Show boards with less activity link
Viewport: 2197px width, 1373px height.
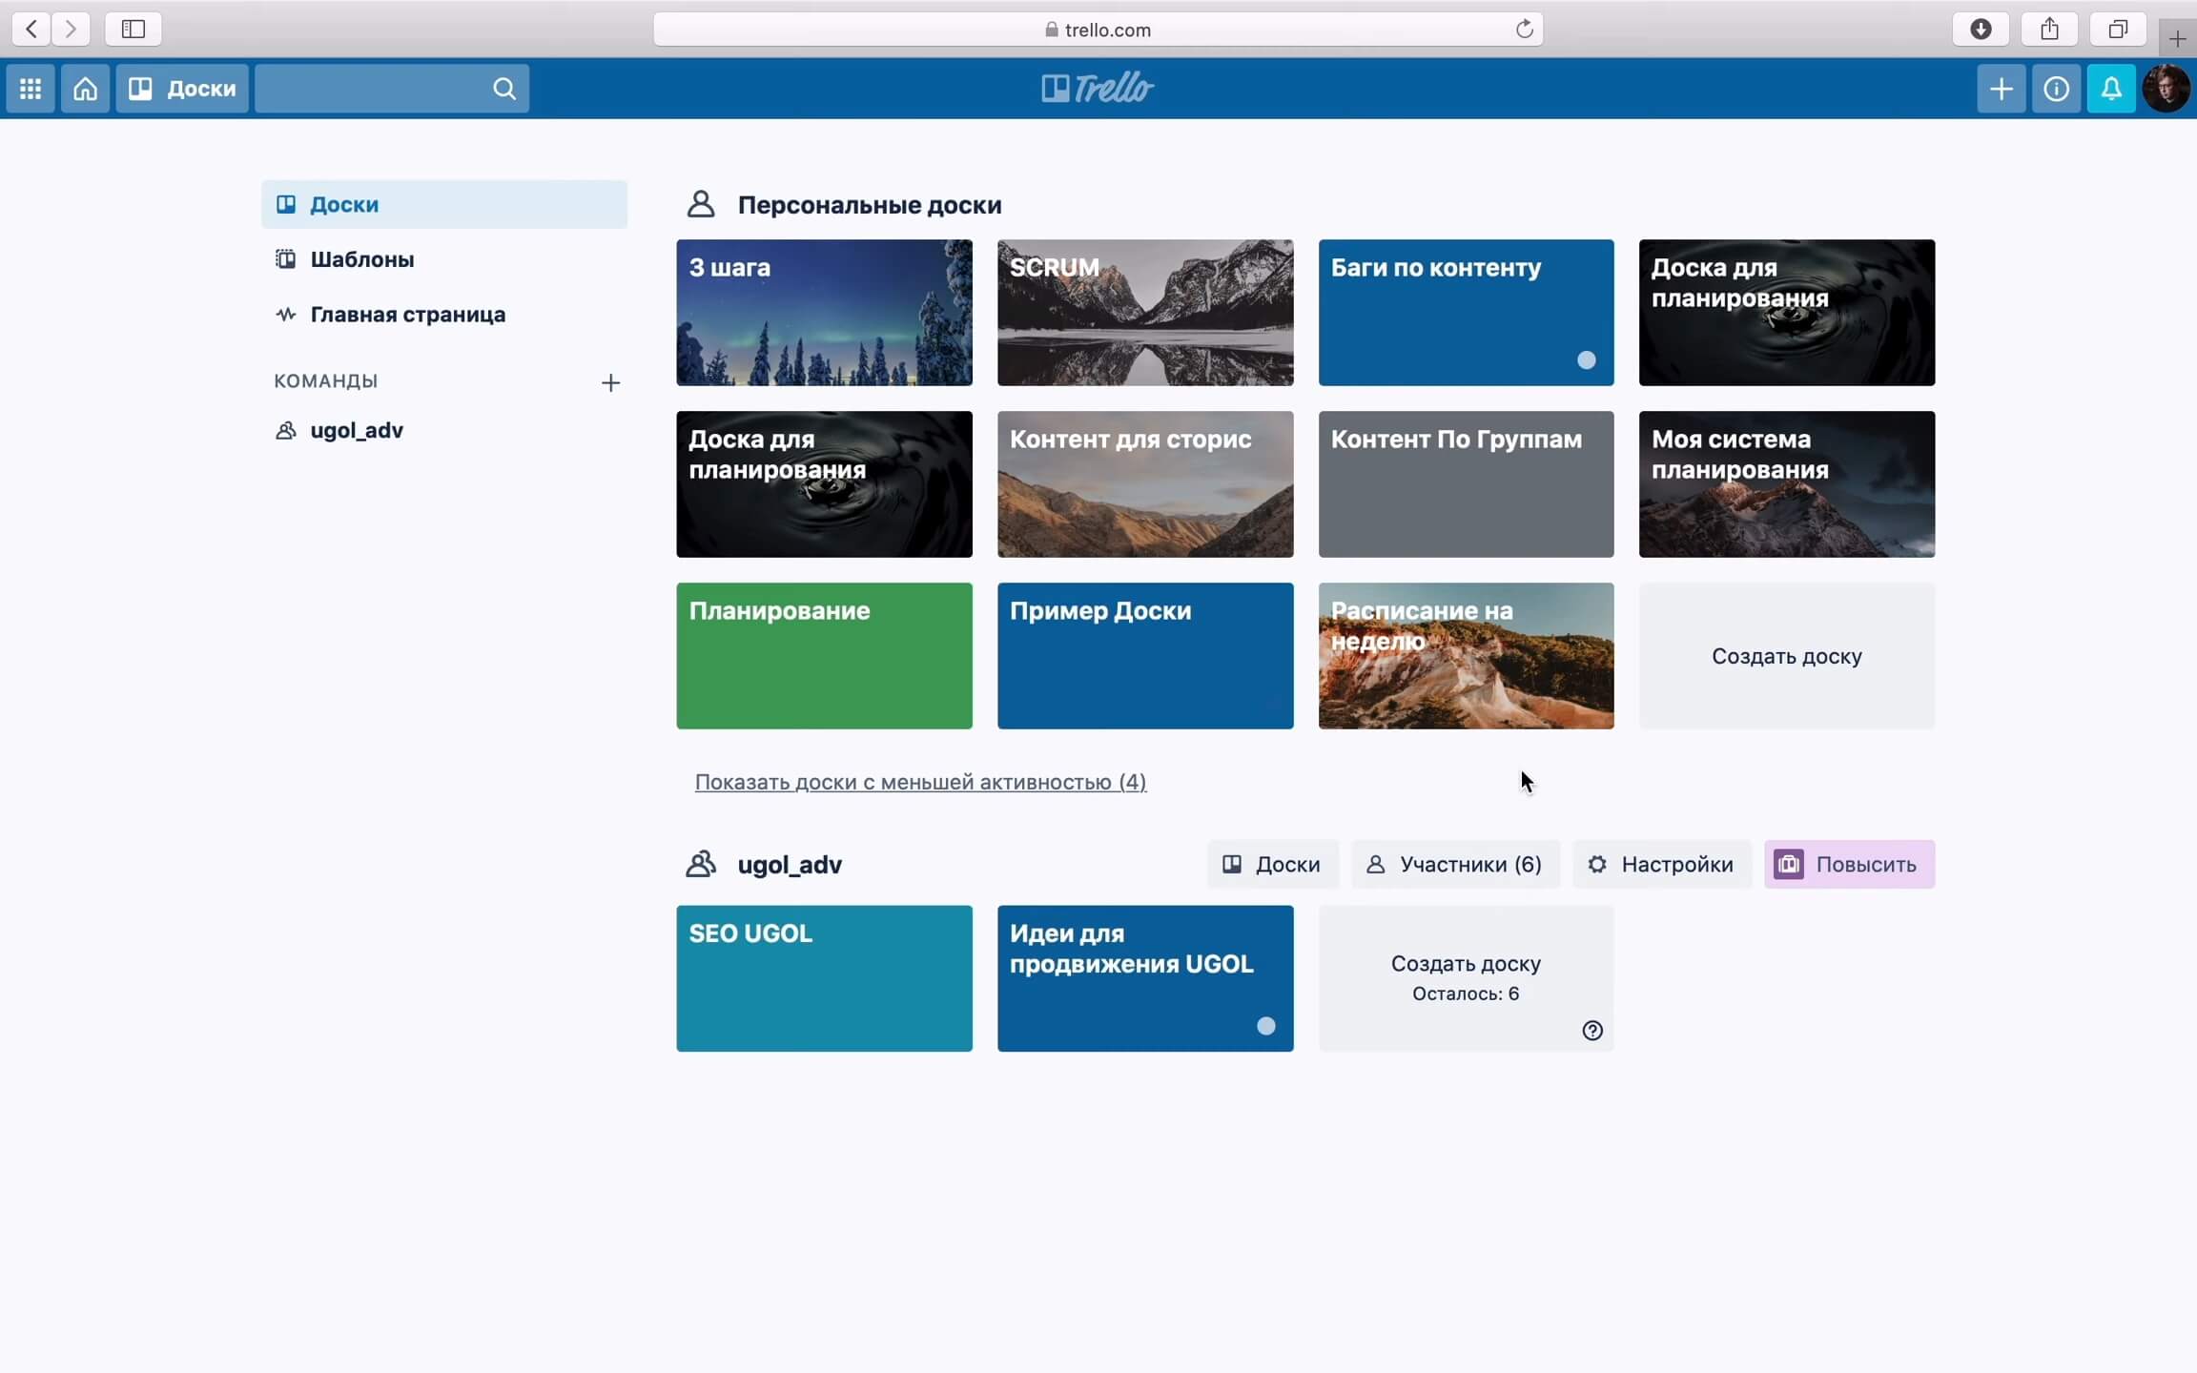[x=920, y=782]
